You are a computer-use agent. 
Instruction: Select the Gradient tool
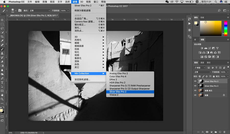pyautogui.click(x=2, y=66)
